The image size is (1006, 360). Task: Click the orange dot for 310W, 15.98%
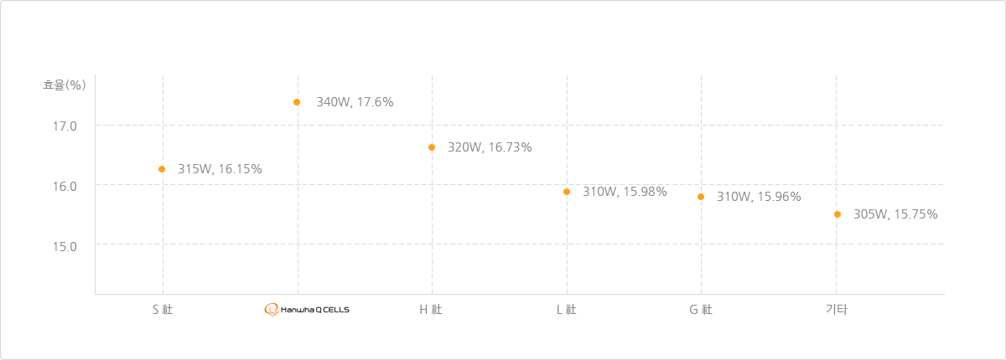coord(567,192)
